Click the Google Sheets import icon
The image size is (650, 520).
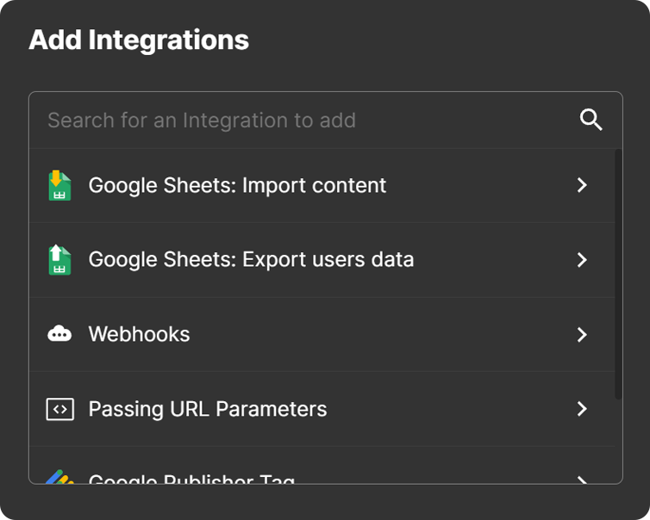[x=59, y=185]
